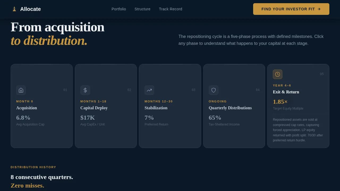Click the Find Your Investor Fit button
Image resolution: width=340 pixels, height=191 pixels.
click(x=291, y=9)
